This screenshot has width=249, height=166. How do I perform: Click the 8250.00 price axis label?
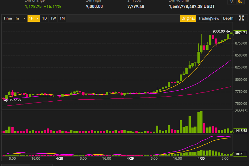[x=241, y=67]
